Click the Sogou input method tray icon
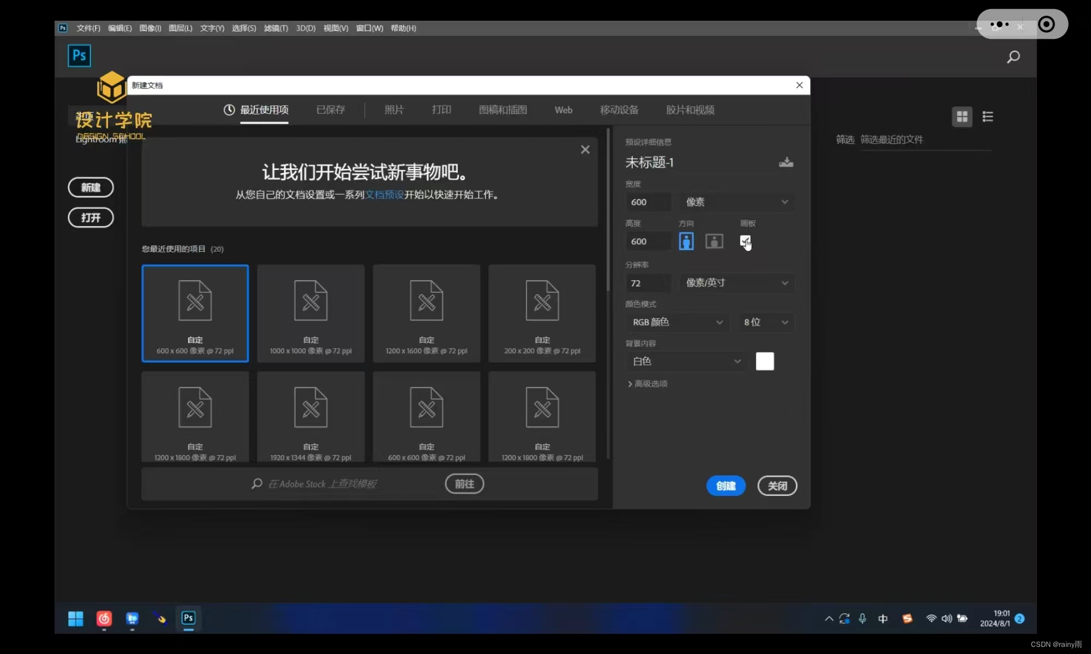 point(907,619)
